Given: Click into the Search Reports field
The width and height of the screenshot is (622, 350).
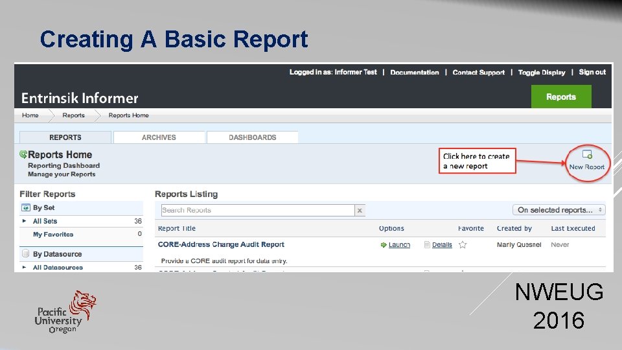Looking at the screenshot, I should point(258,210).
